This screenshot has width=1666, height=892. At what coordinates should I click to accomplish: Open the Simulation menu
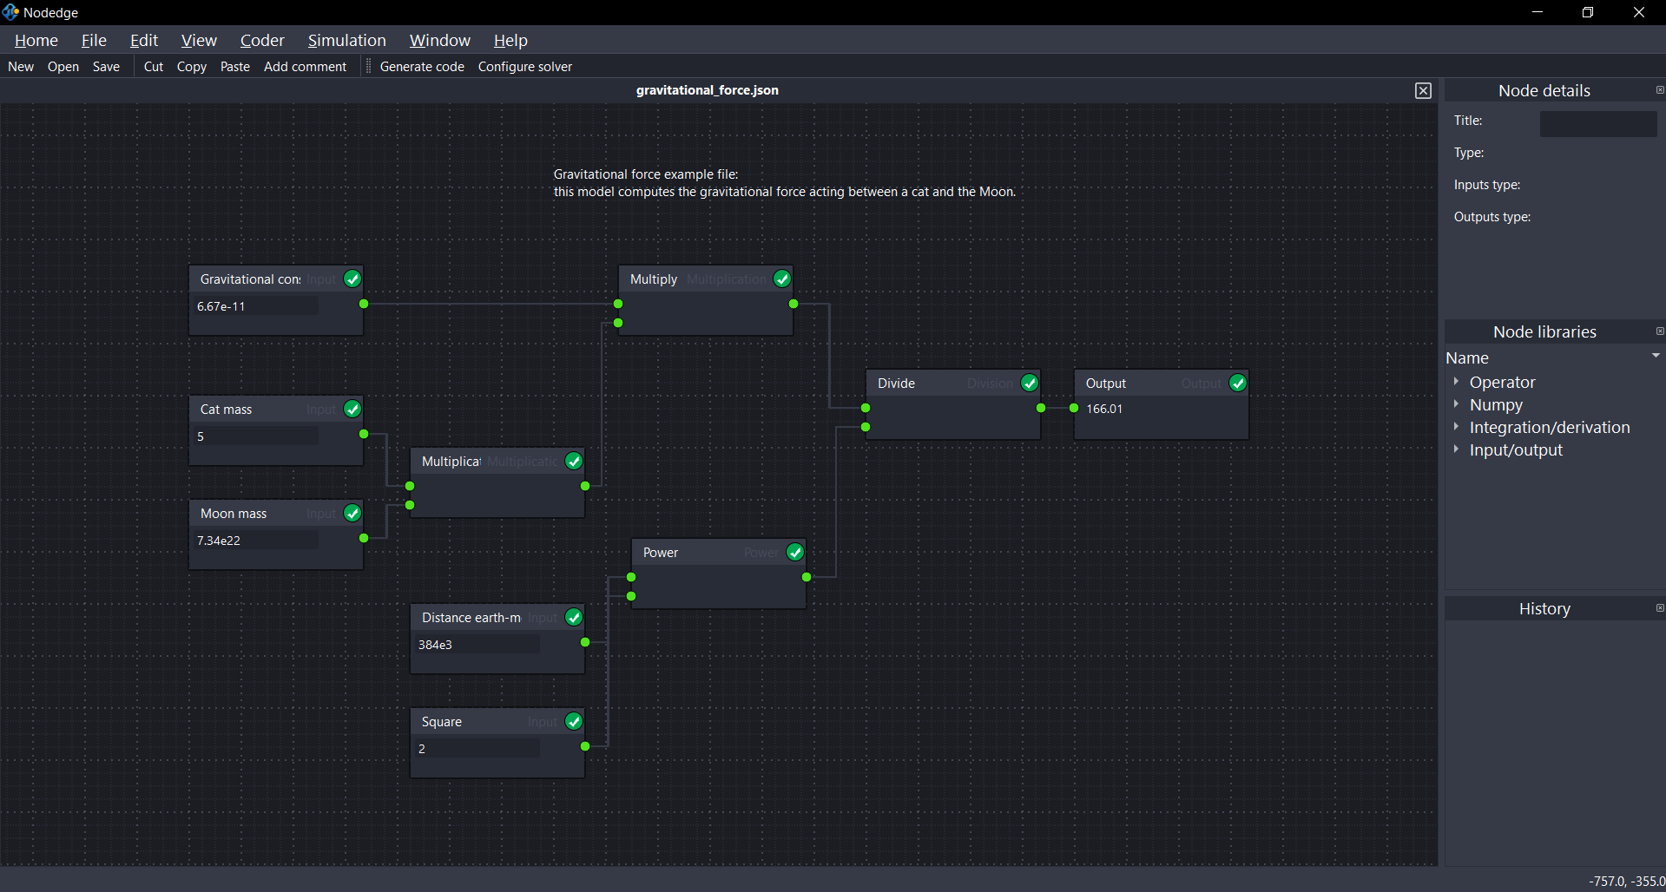[346, 40]
